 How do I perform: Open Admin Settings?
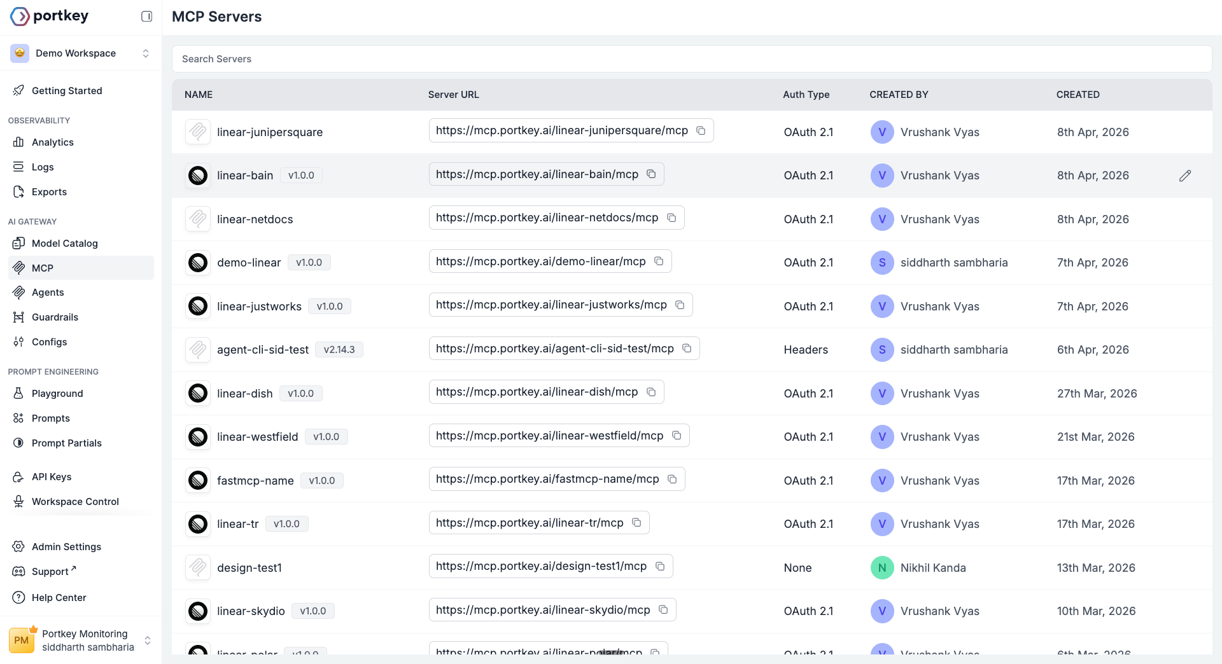[81, 547]
